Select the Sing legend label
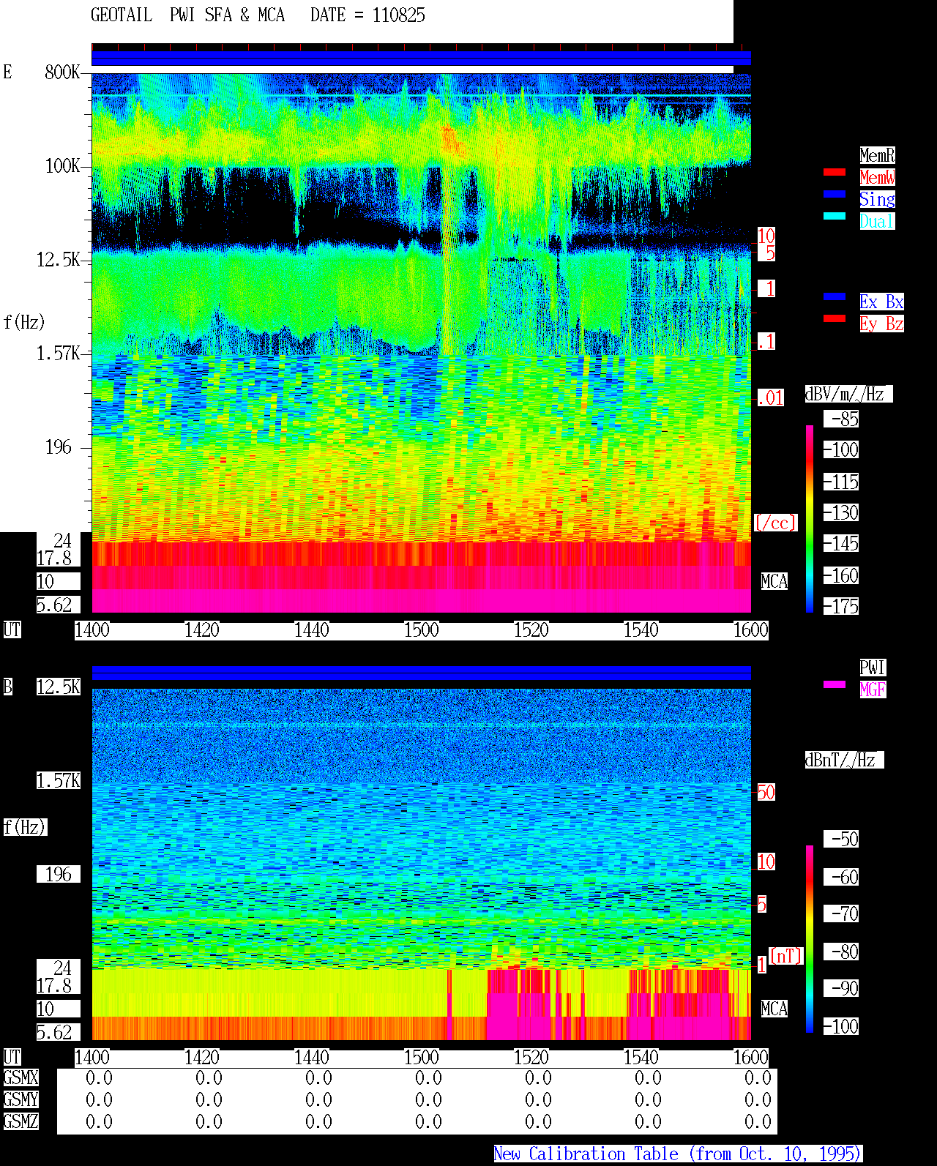This screenshot has width=937, height=1166. [877, 199]
